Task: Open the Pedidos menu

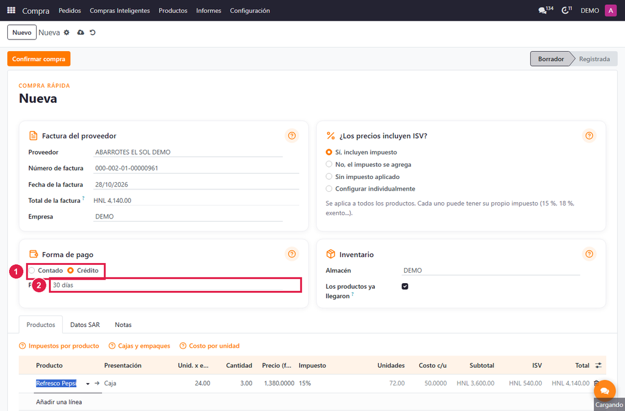Action: click(70, 10)
